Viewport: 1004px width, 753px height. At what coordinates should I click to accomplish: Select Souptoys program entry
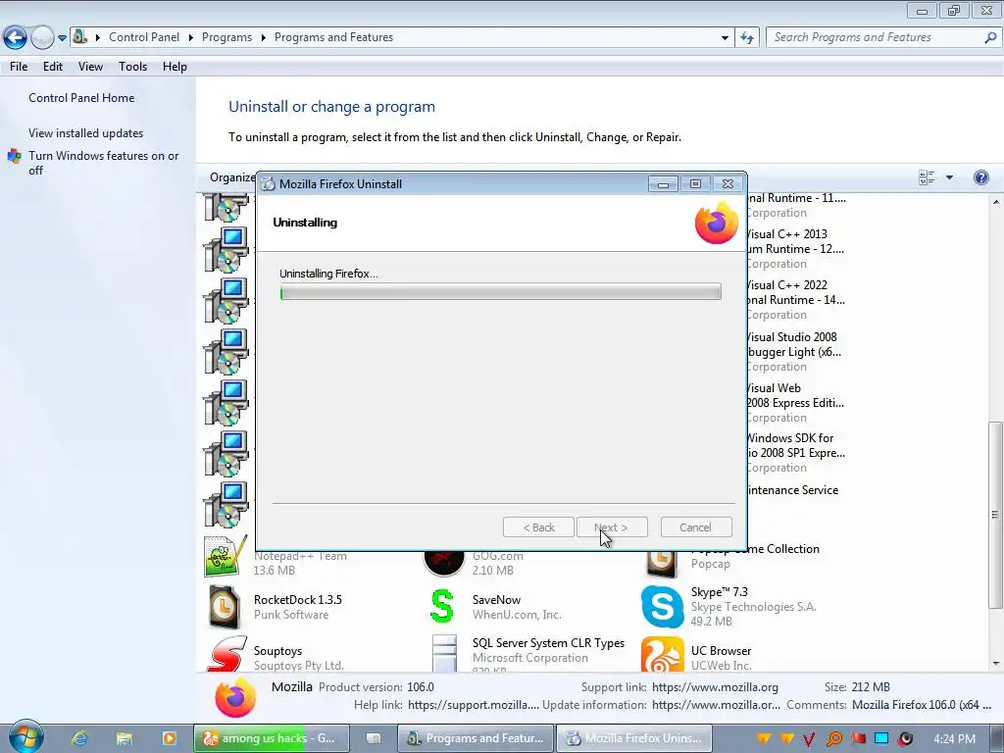[298, 658]
